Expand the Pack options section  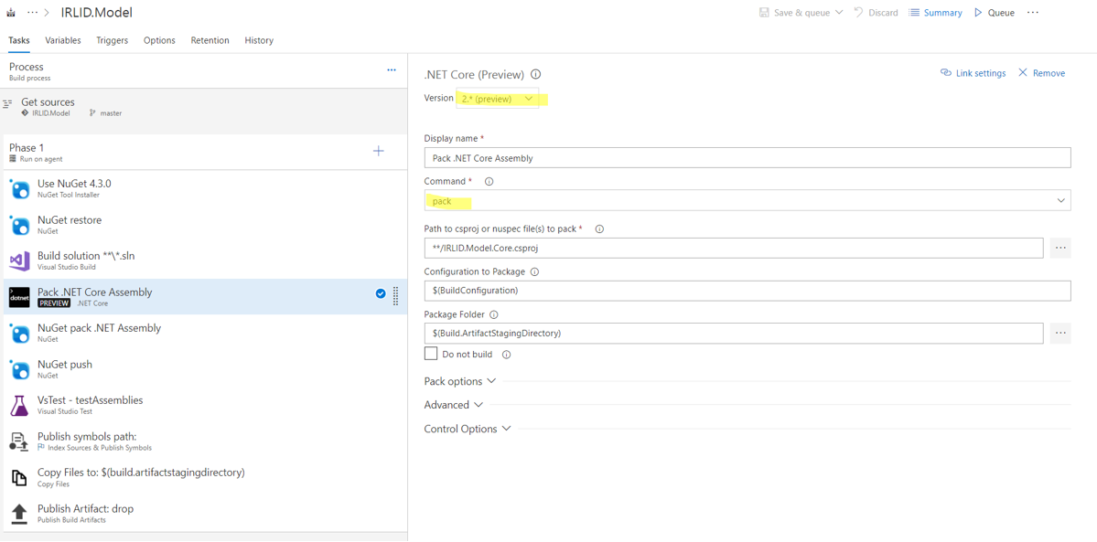coord(459,381)
